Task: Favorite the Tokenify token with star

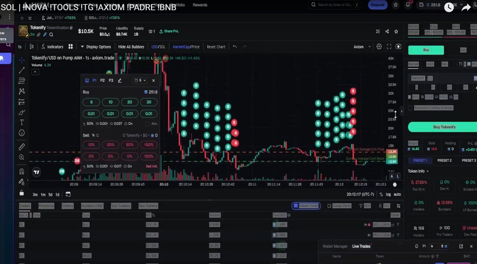Action: coord(396,31)
